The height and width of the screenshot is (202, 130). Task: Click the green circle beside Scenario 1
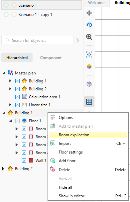coord(6,5)
